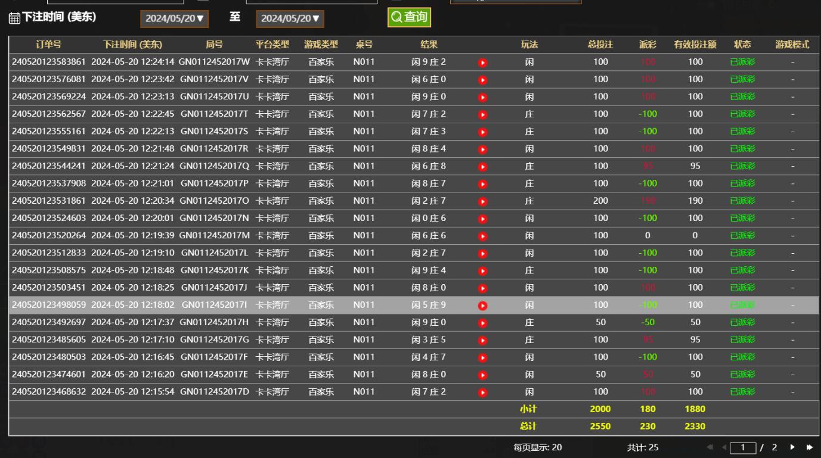Play video replay for round GN0112452017J
Viewport: 821px width, 458px height.
pyautogui.click(x=483, y=288)
